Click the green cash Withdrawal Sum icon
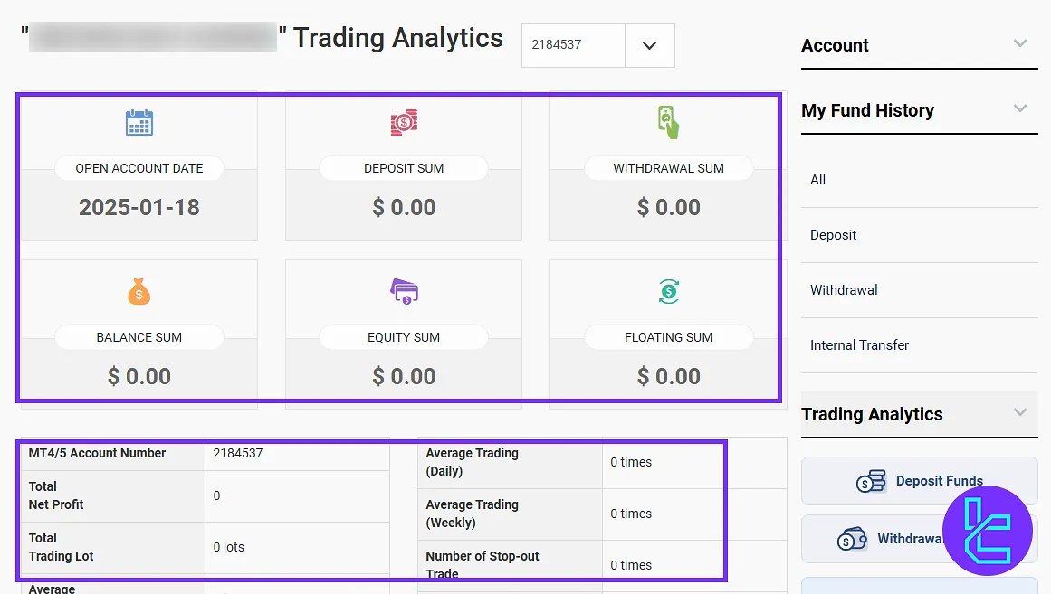Screen dimensions: 1051x594 (x=668, y=122)
